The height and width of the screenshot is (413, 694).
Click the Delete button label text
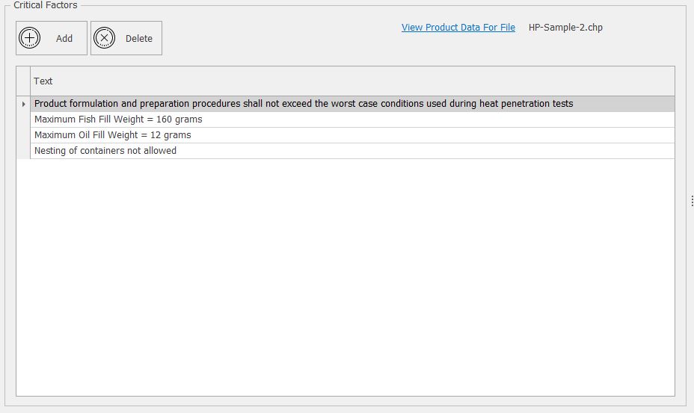[x=139, y=39]
